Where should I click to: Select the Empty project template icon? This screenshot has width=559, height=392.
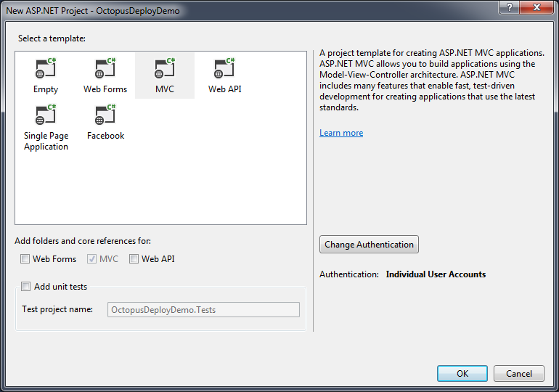(46, 69)
